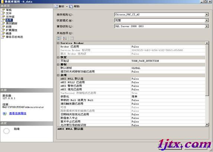Open the 常规 page in the selection list
This screenshot has width=213, height=152.
point(9,10)
